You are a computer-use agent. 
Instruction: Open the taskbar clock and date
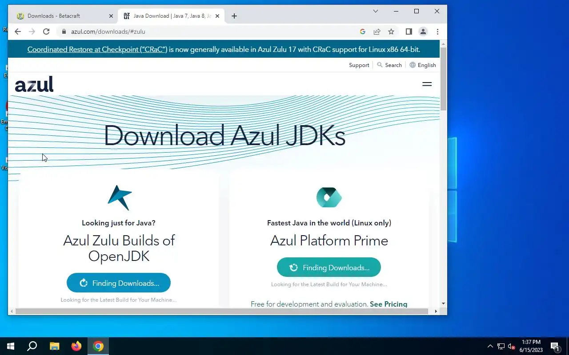531,346
